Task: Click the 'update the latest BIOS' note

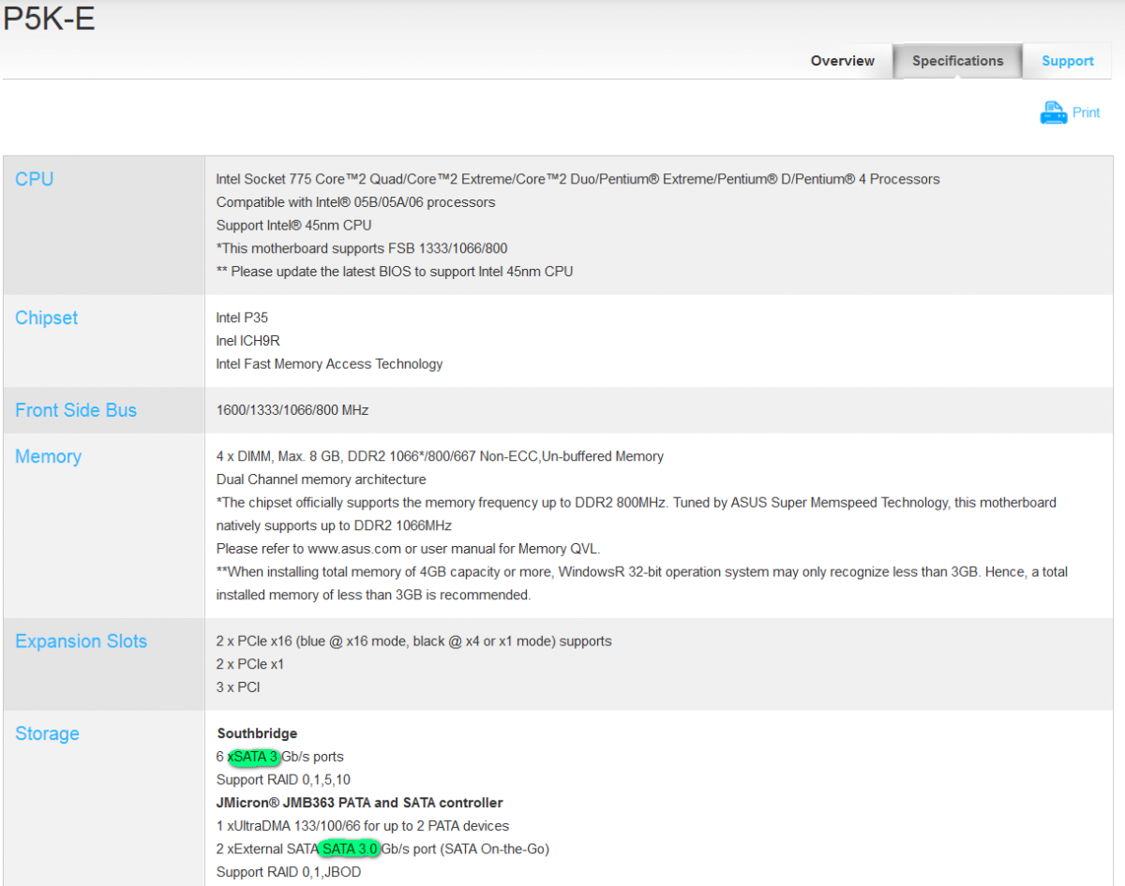Action: click(x=395, y=272)
